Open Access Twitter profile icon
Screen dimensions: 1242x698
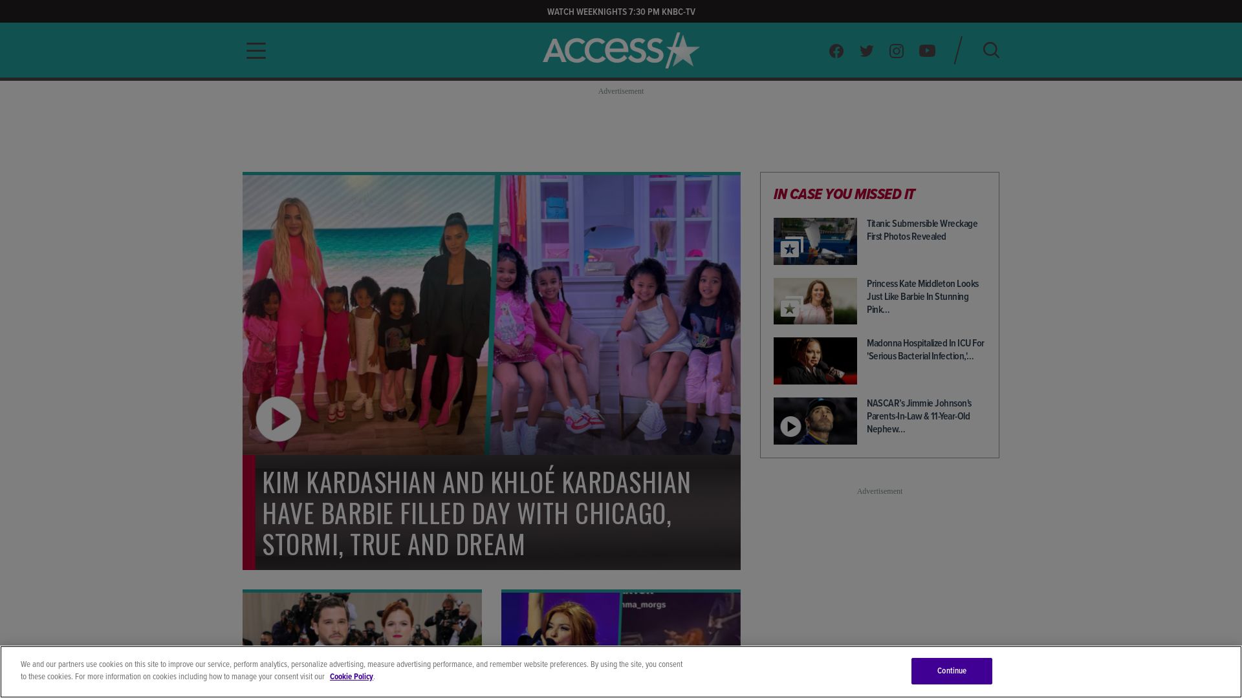pyautogui.click(x=867, y=51)
